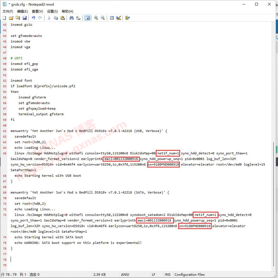The height and width of the screenshot is (278, 278).
Task: Click the vertical scrollbar thumb
Action: pyautogui.click(x=274, y=204)
